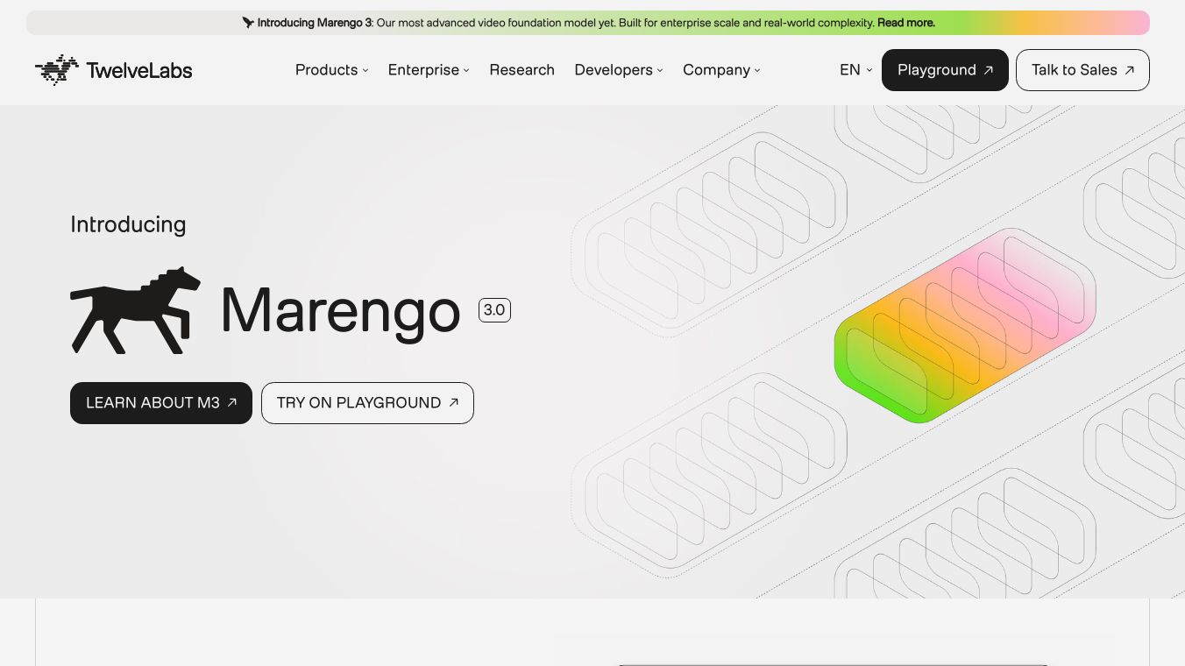Open the Products menu
Screen dimensions: 1185x666
pos(331,70)
